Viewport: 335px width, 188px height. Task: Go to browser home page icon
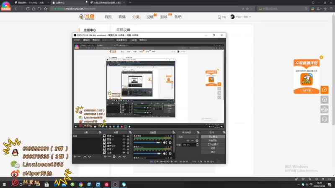(34, 9)
